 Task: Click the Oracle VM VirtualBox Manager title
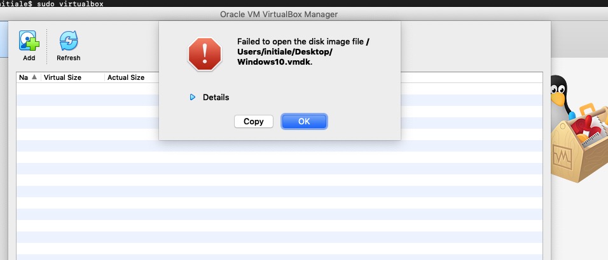(279, 15)
